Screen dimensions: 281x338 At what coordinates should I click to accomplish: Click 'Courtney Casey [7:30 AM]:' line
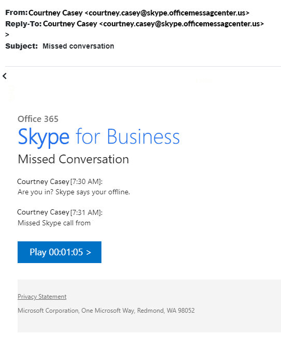tap(60, 181)
